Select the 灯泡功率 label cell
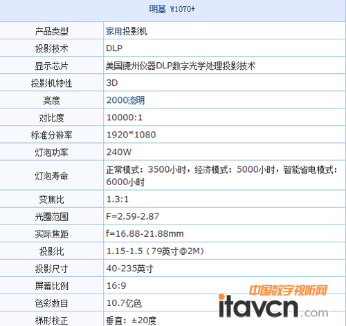Image resolution: width=346 pixels, height=326 pixels. 51,152
